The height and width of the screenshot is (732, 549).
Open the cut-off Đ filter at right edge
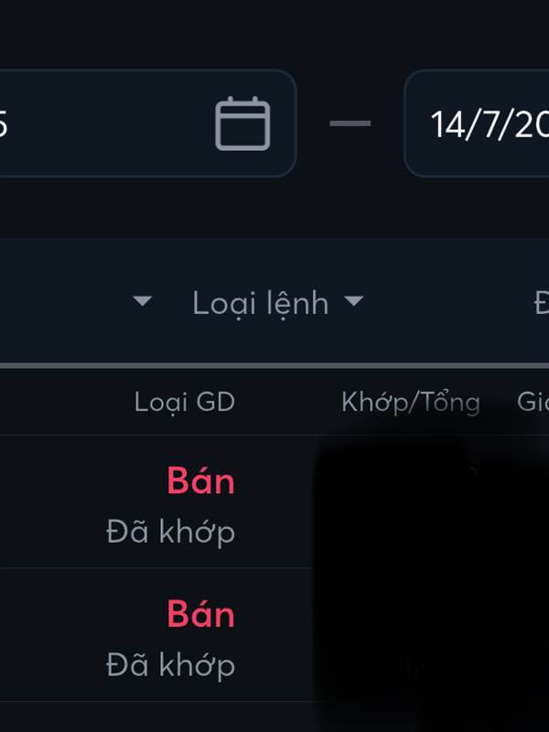542,303
